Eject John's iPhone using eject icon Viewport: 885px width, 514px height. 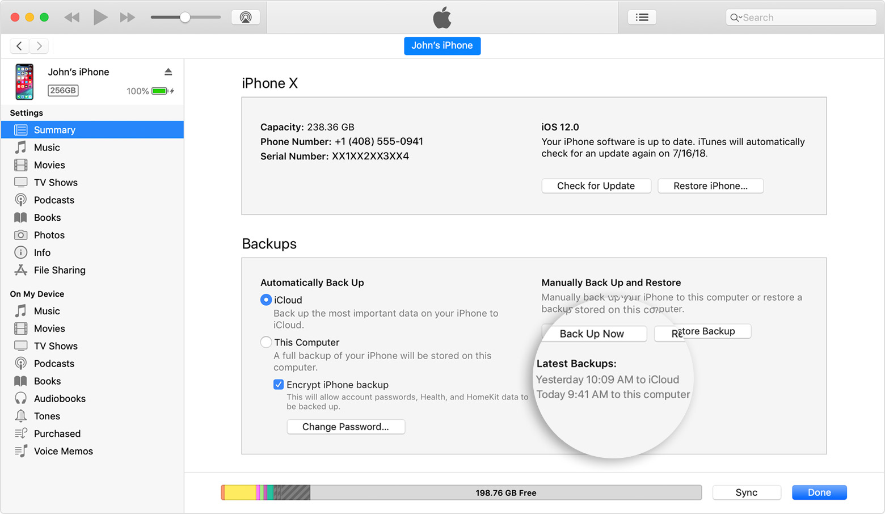[x=168, y=72]
